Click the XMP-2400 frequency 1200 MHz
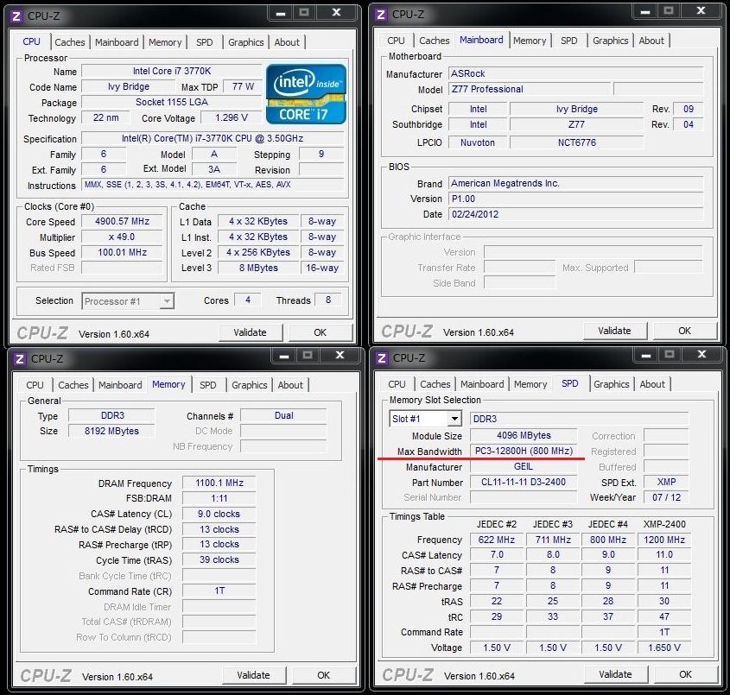Screen dimensions: 730x695 point(664,540)
